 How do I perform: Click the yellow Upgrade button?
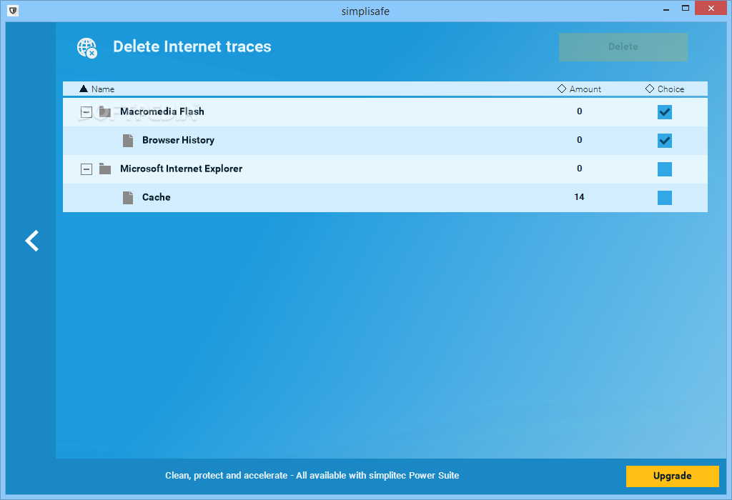(x=672, y=476)
